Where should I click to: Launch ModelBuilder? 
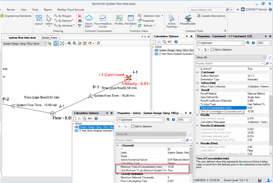[x=188, y=20]
